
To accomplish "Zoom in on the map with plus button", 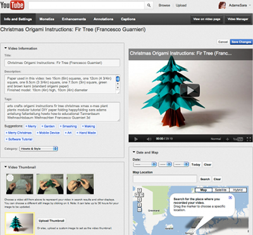I will click(139, 205).
